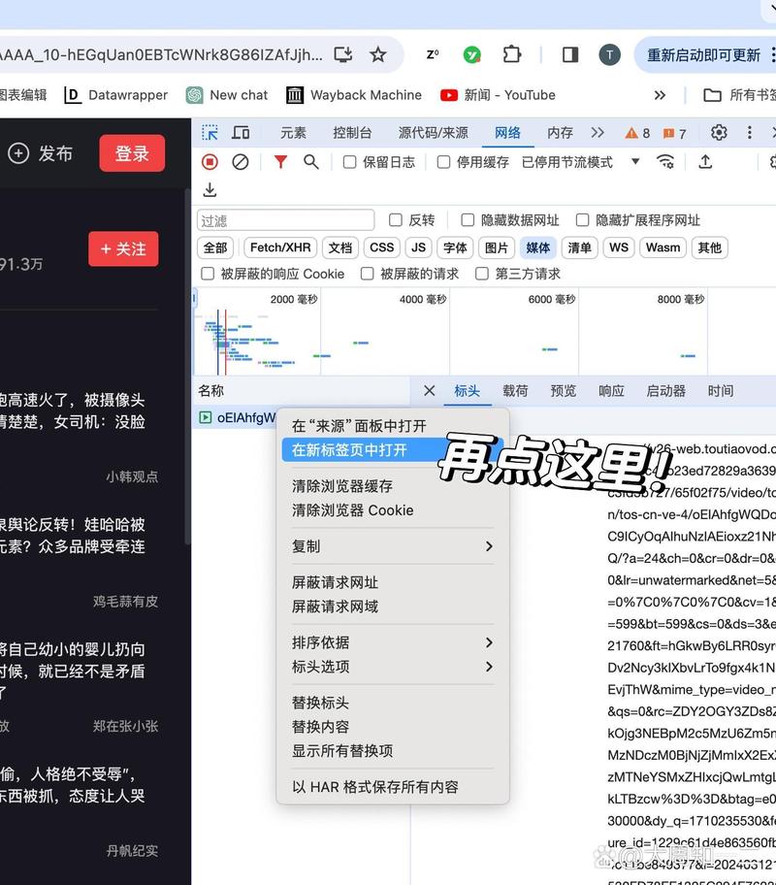
Task: Expand the 标头选项 submenu
Action: tap(393, 667)
